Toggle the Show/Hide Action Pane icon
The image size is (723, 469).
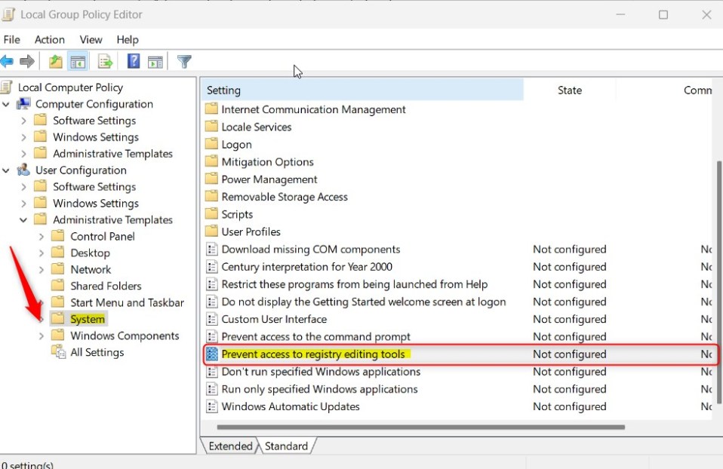click(x=155, y=62)
